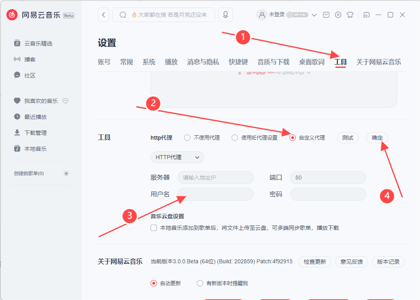Click the theme skin (shirt) icon
The image size is (420, 300).
351,14
